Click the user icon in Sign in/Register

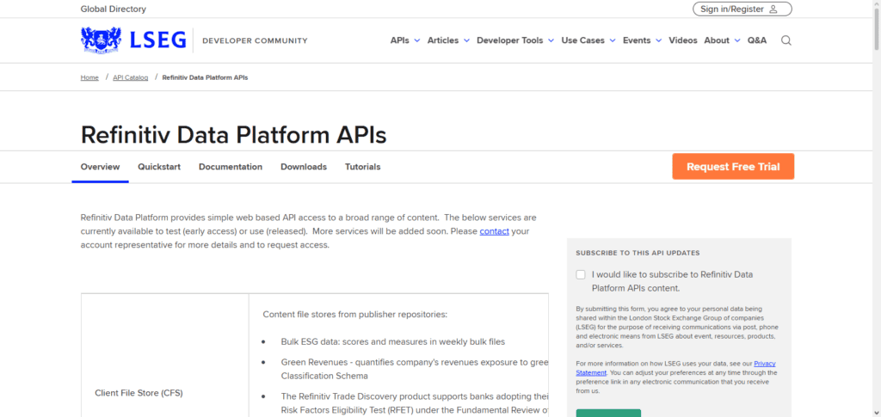pyautogui.click(x=773, y=9)
